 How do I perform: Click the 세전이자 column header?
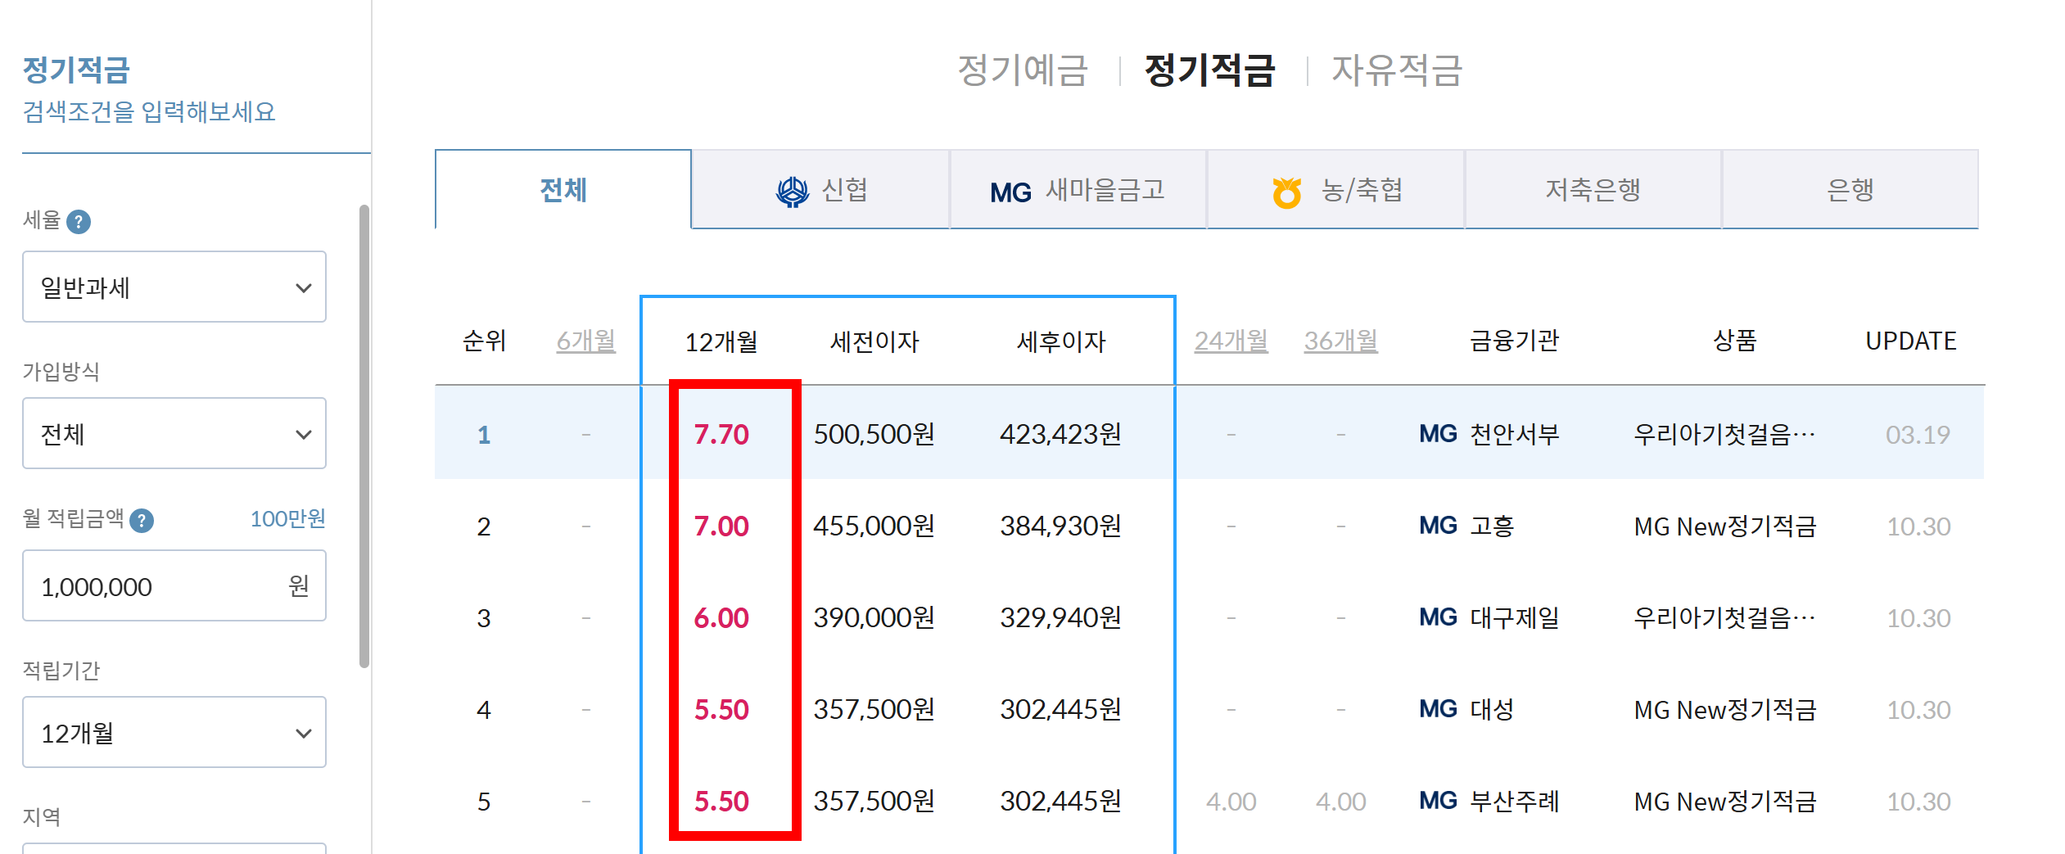(x=874, y=341)
